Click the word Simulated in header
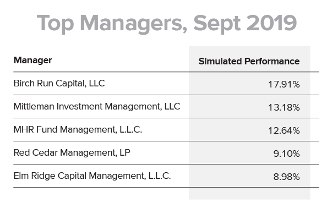This screenshot has width=327, height=208. click(220, 61)
